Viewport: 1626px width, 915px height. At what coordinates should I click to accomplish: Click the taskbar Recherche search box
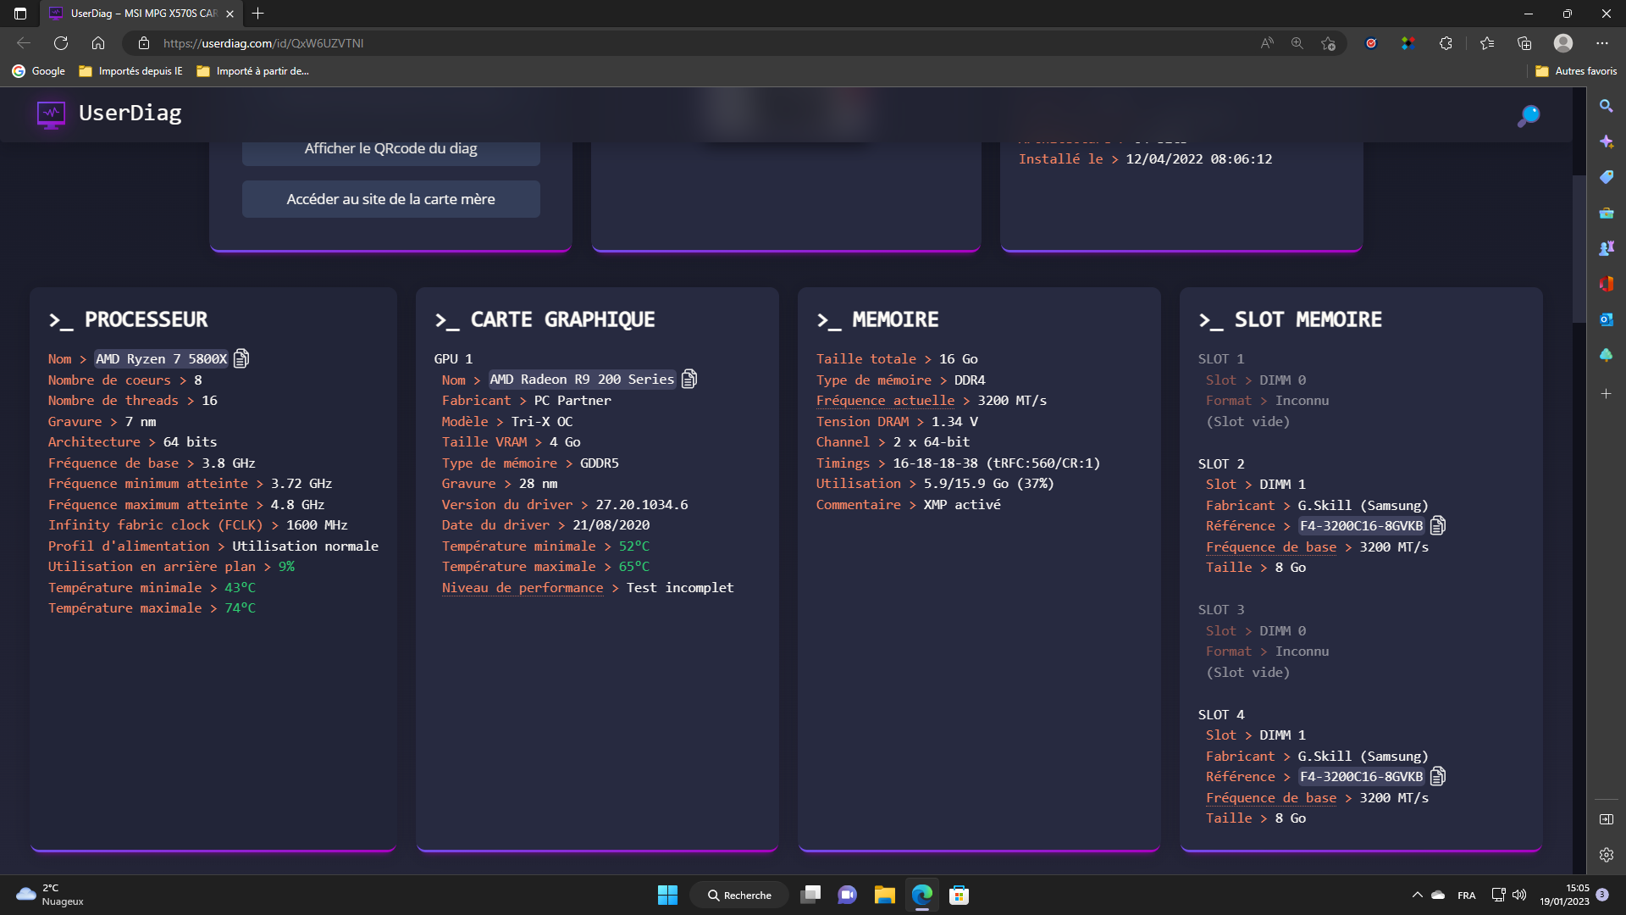point(739,895)
